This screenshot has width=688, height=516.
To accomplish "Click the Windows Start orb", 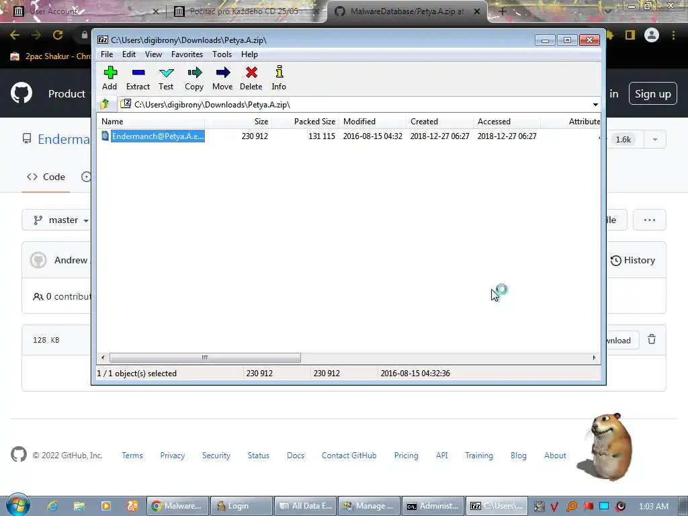I will tap(17, 505).
